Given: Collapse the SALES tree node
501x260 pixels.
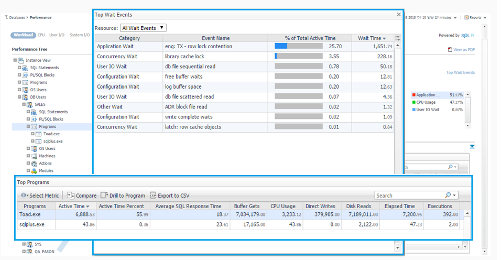Looking at the screenshot, I should (24, 104).
